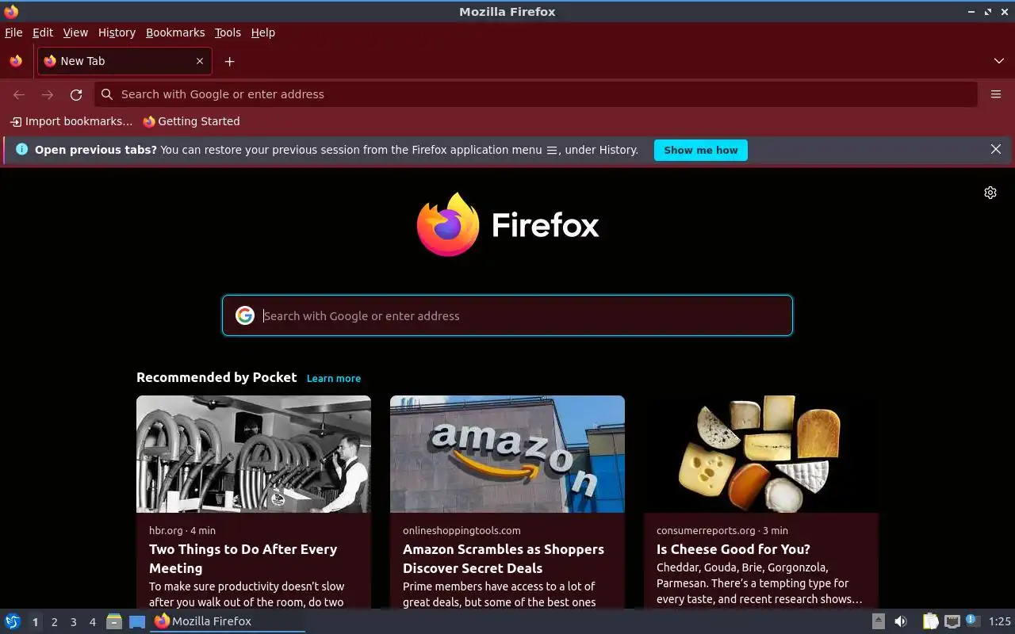The width and height of the screenshot is (1015, 634).
Task: Switch to workspace 3 in taskbar
Action: click(x=73, y=622)
